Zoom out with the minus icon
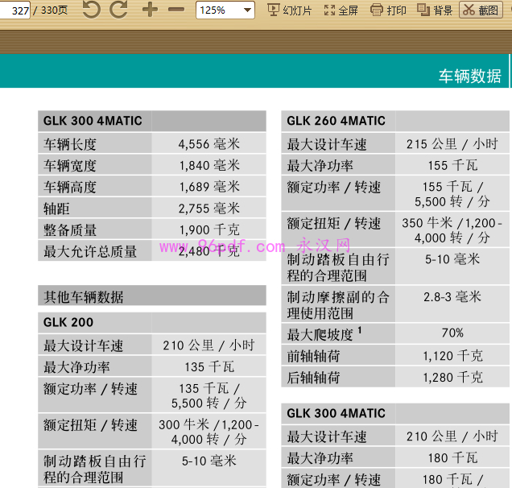The height and width of the screenshot is (488, 512). click(x=176, y=10)
